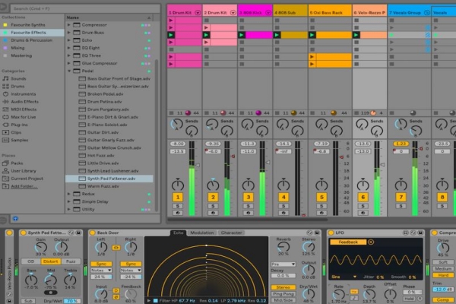Select Hard compressor curve button

443,275
